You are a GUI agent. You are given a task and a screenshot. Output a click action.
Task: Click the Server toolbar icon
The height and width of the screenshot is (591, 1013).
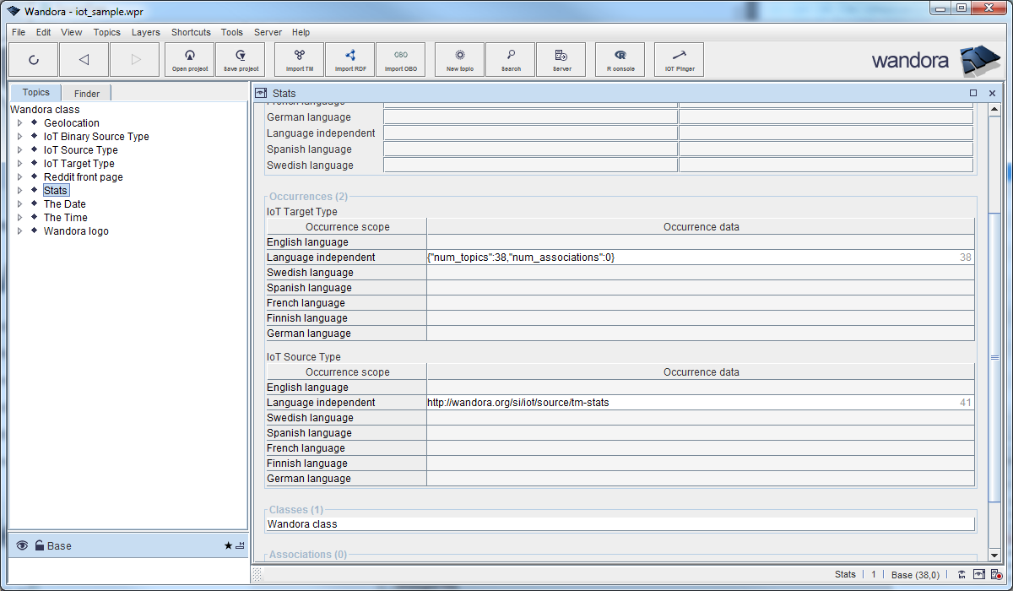[x=561, y=60]
